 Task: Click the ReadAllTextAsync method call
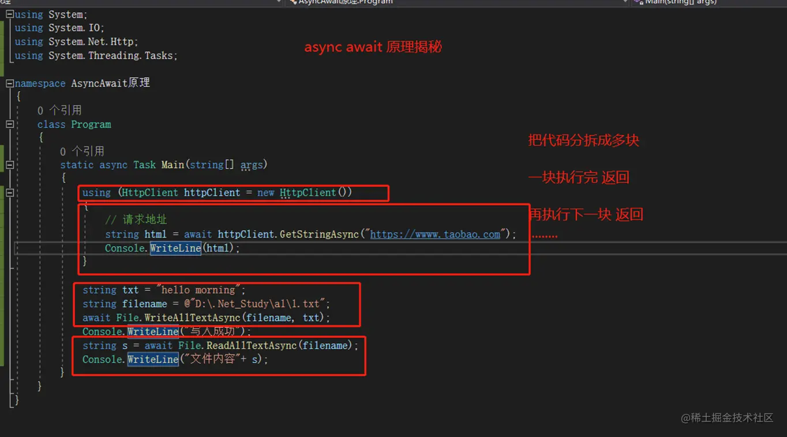click(x=252, y=345)
